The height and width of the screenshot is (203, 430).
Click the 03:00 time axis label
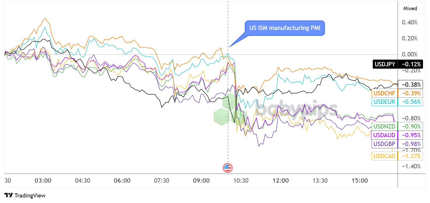tap(43, 181)
